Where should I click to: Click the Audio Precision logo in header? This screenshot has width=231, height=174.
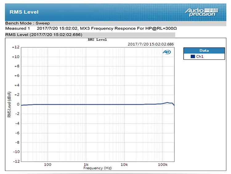201,12
